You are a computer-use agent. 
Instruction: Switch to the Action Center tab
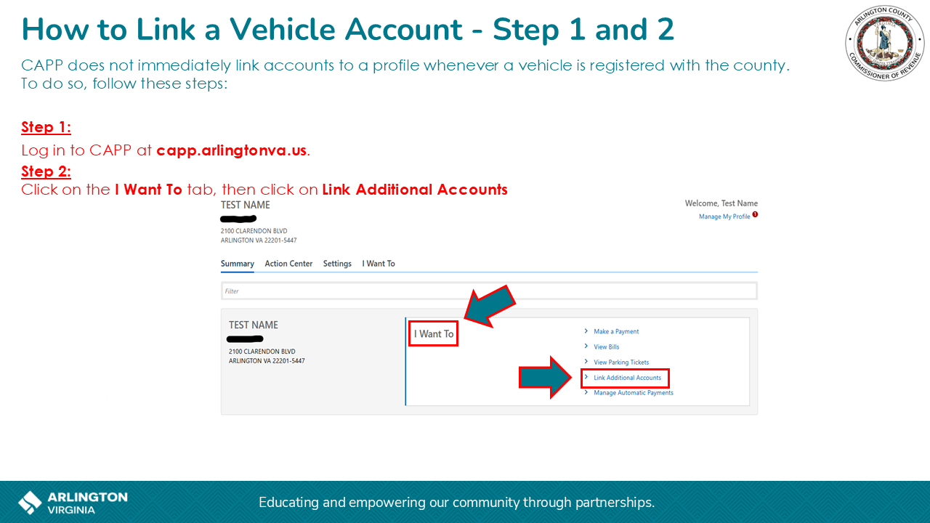[x=288, y=264]
